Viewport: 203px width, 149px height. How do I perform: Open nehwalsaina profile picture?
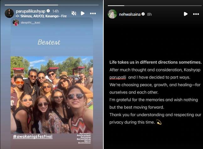click(x=112, y=14)
